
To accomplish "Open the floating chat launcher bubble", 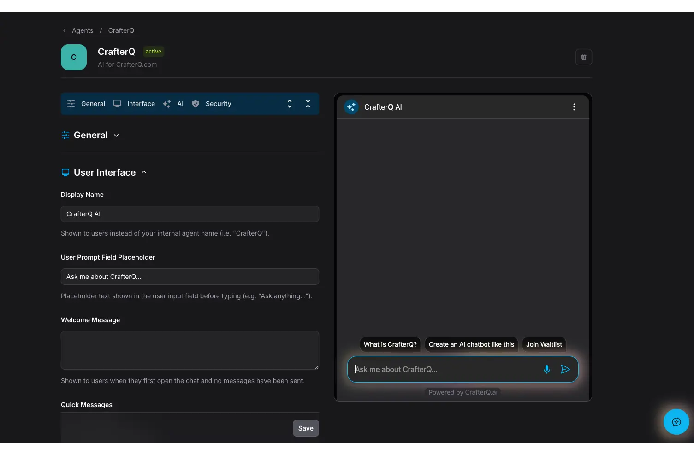I will pos(676,422).
